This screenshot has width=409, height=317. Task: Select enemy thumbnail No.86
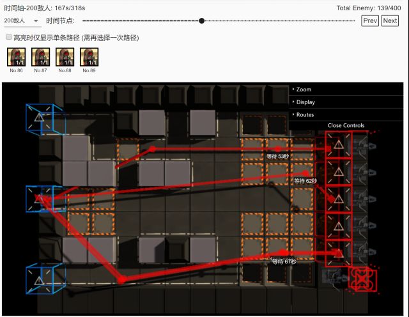16,58
